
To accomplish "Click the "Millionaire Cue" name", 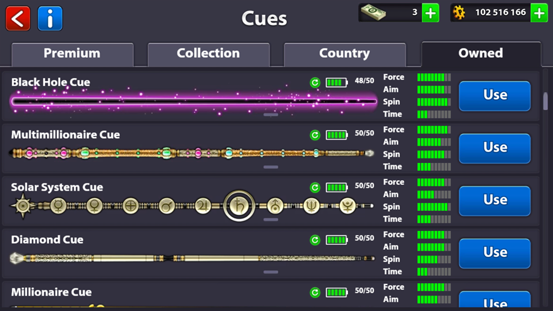I will (51, 293).
